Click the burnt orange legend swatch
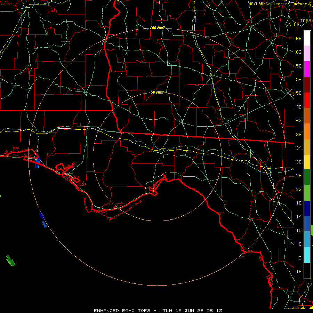 coord(307,116)
